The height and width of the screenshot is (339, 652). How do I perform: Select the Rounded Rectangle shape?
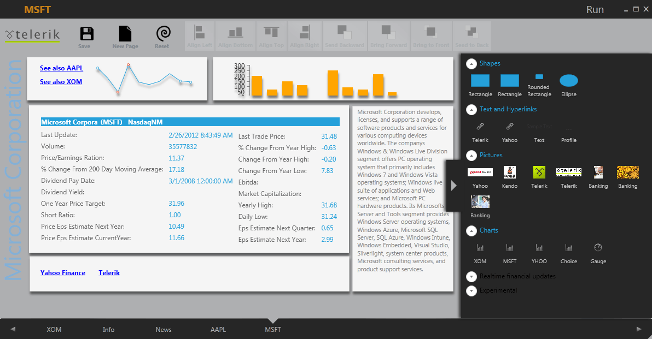pyautogui.click(x=539, y=77)
